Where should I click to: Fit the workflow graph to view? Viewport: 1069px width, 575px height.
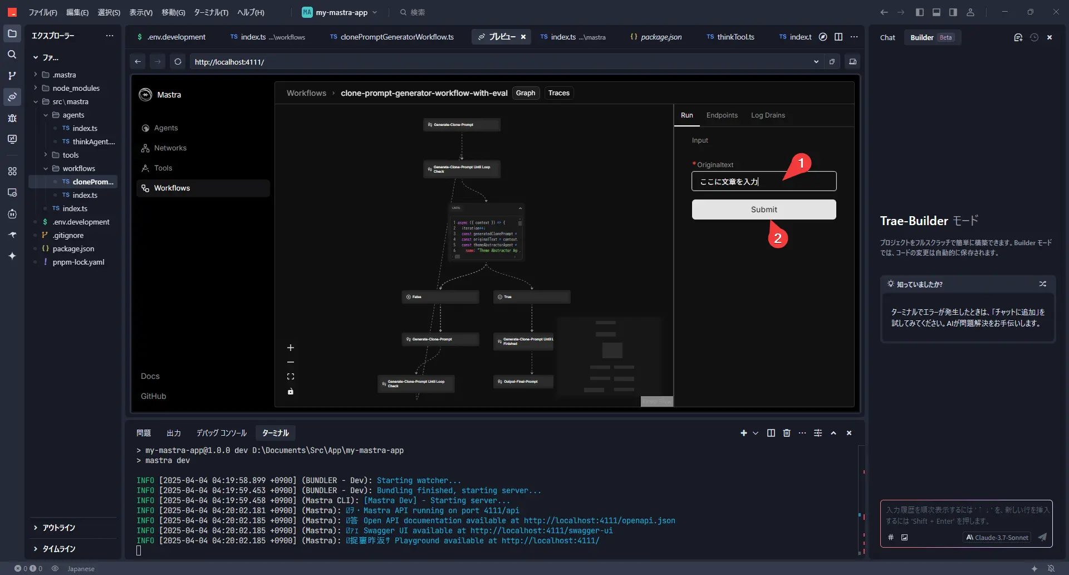pyautogui.click(x=290, y=377)
